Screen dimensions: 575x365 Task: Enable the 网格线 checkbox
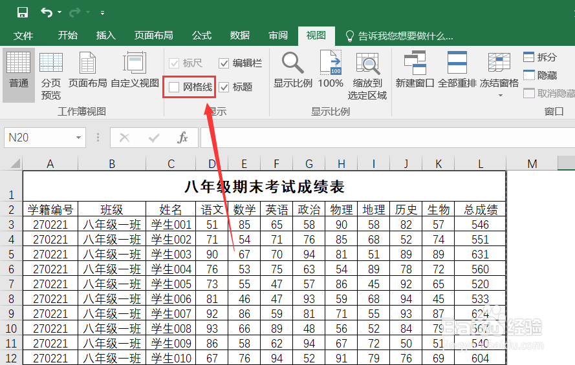(174, 87)
